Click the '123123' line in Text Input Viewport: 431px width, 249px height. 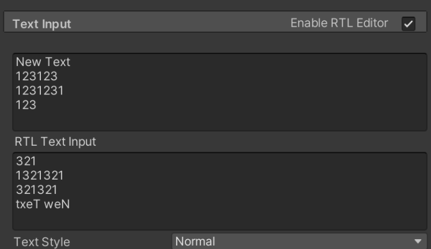pos(37,76)
